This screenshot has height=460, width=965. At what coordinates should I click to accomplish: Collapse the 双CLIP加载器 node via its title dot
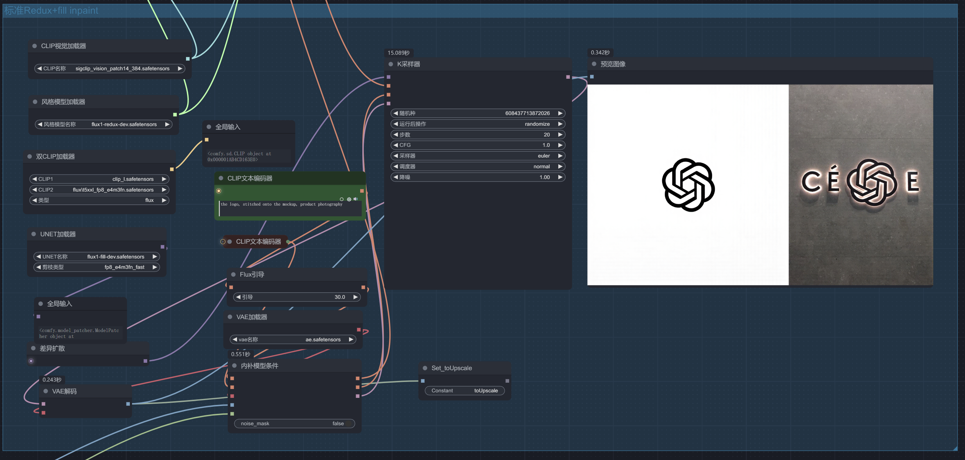[30, 156]
